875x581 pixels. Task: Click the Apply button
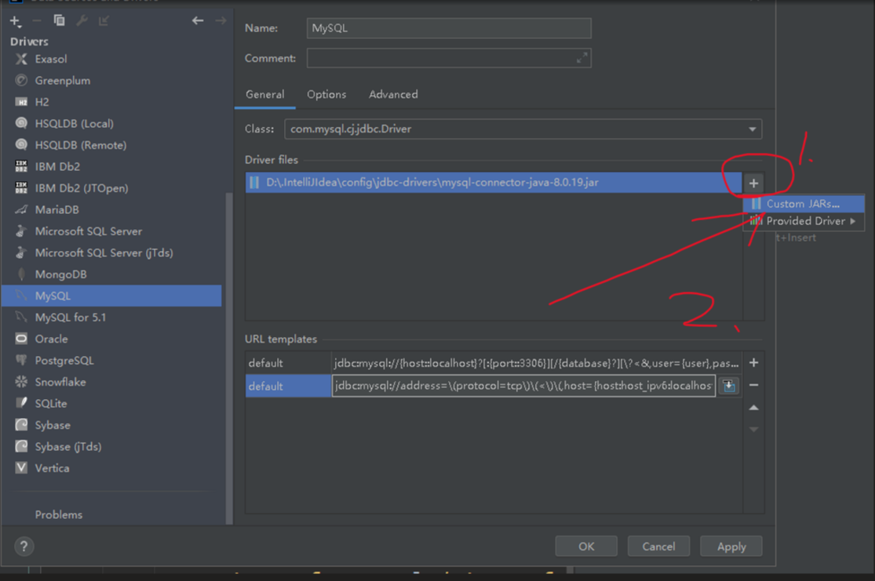(x=731, y=547)
